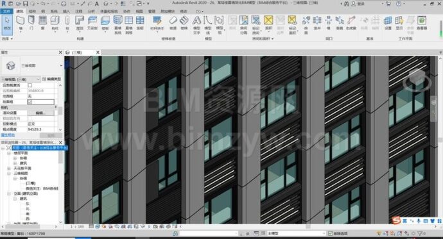Toggle the 排除选项 checkbox in status bar
The width and height of the screenshot is (443, 239).
pos(331,233)
